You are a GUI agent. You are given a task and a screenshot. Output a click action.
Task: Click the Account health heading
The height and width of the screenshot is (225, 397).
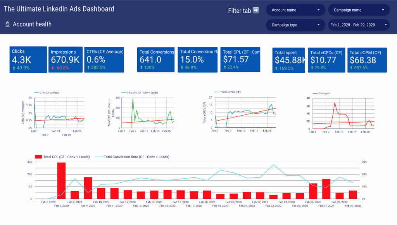(32, 24)
